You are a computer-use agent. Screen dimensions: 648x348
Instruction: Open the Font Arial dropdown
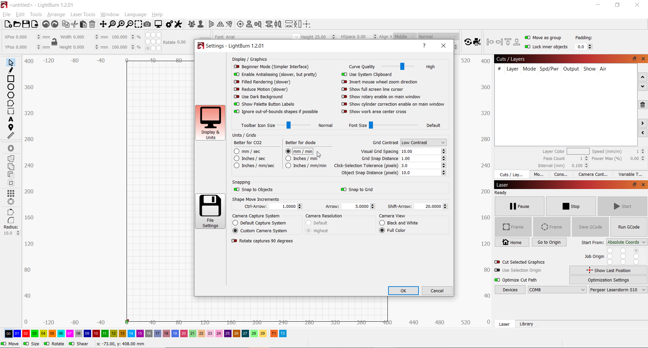262,36
